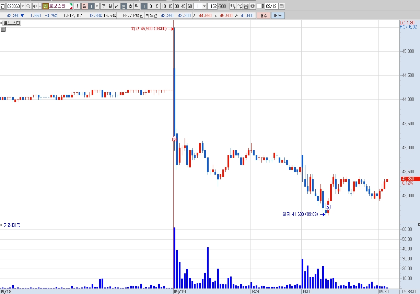Click the open price 44,650 text
This screenshot has width=420, height=294.
(x=206, y=15)
